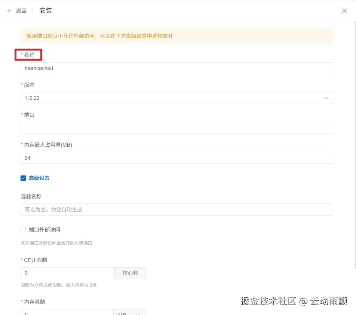356x315 pixels.
Task: Click the memcached name input field
Action: point(177,68)
